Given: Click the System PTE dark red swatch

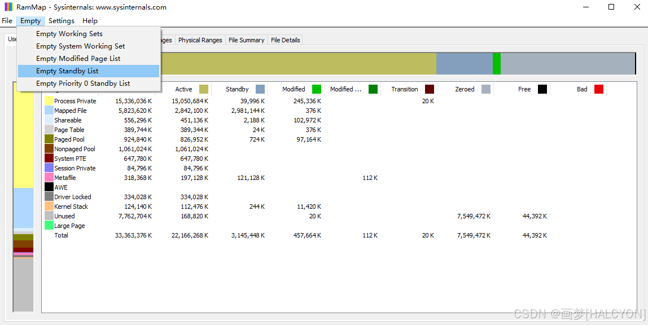Looking at the screenshot, I should point(49,158).
